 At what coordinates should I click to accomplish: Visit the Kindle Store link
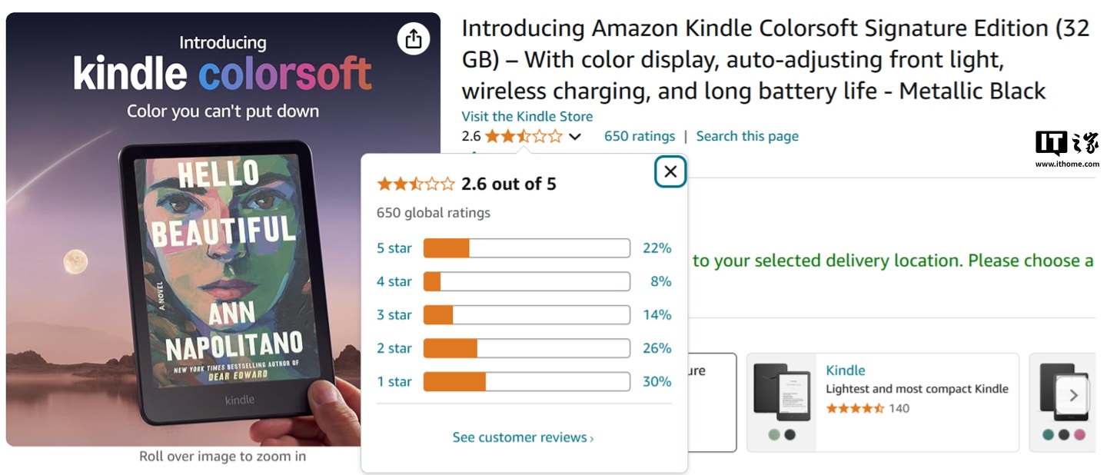[527, 116]
